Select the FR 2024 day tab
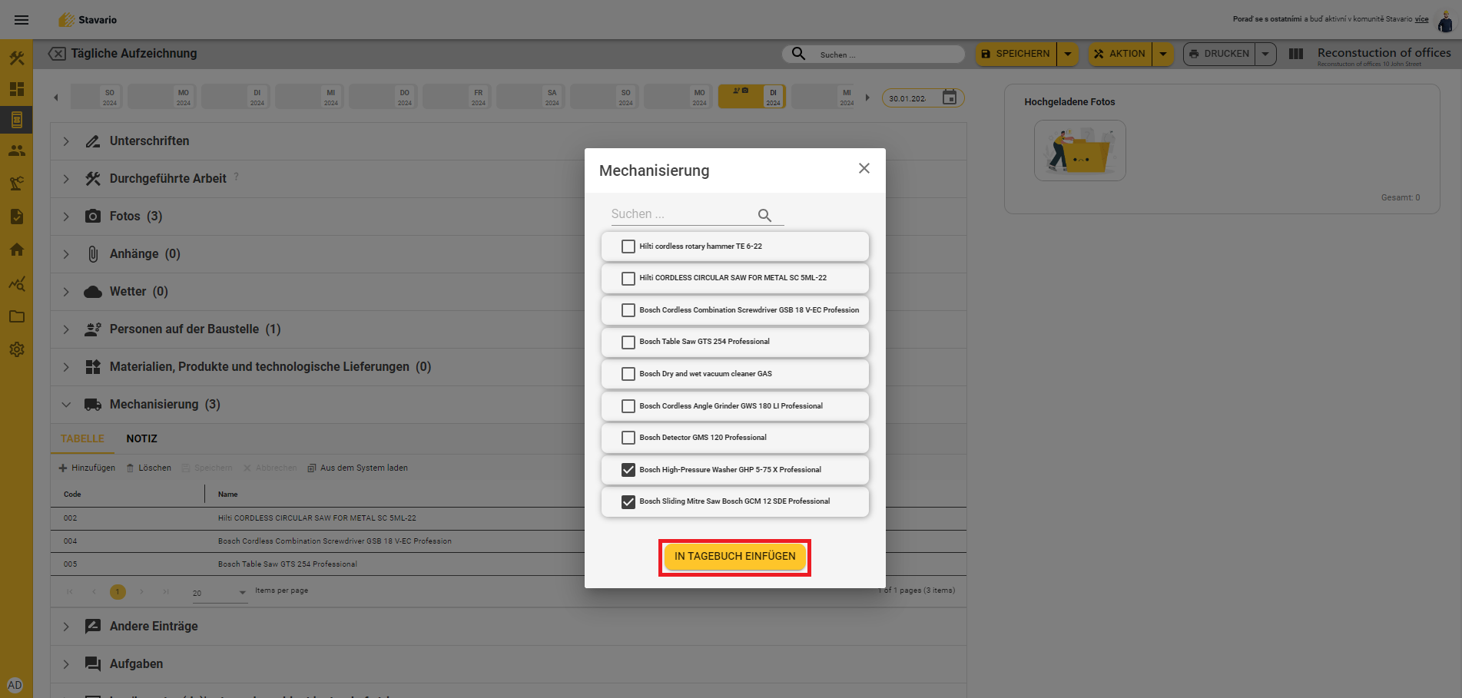 click(x=456, y=97)
